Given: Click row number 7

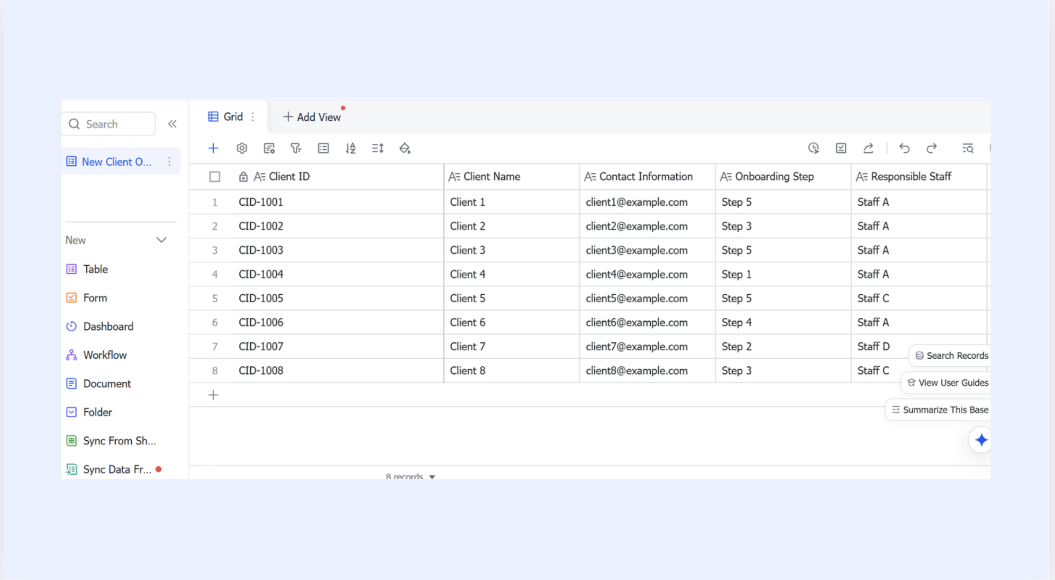Looking at the screenshot, I should 215,346.
